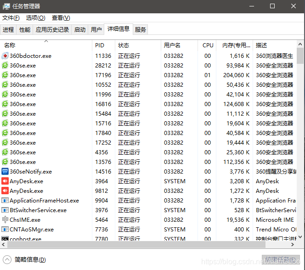Sort by the 状态 column header
This screenshot has width=305, height=270.
(x=138, y=45)
